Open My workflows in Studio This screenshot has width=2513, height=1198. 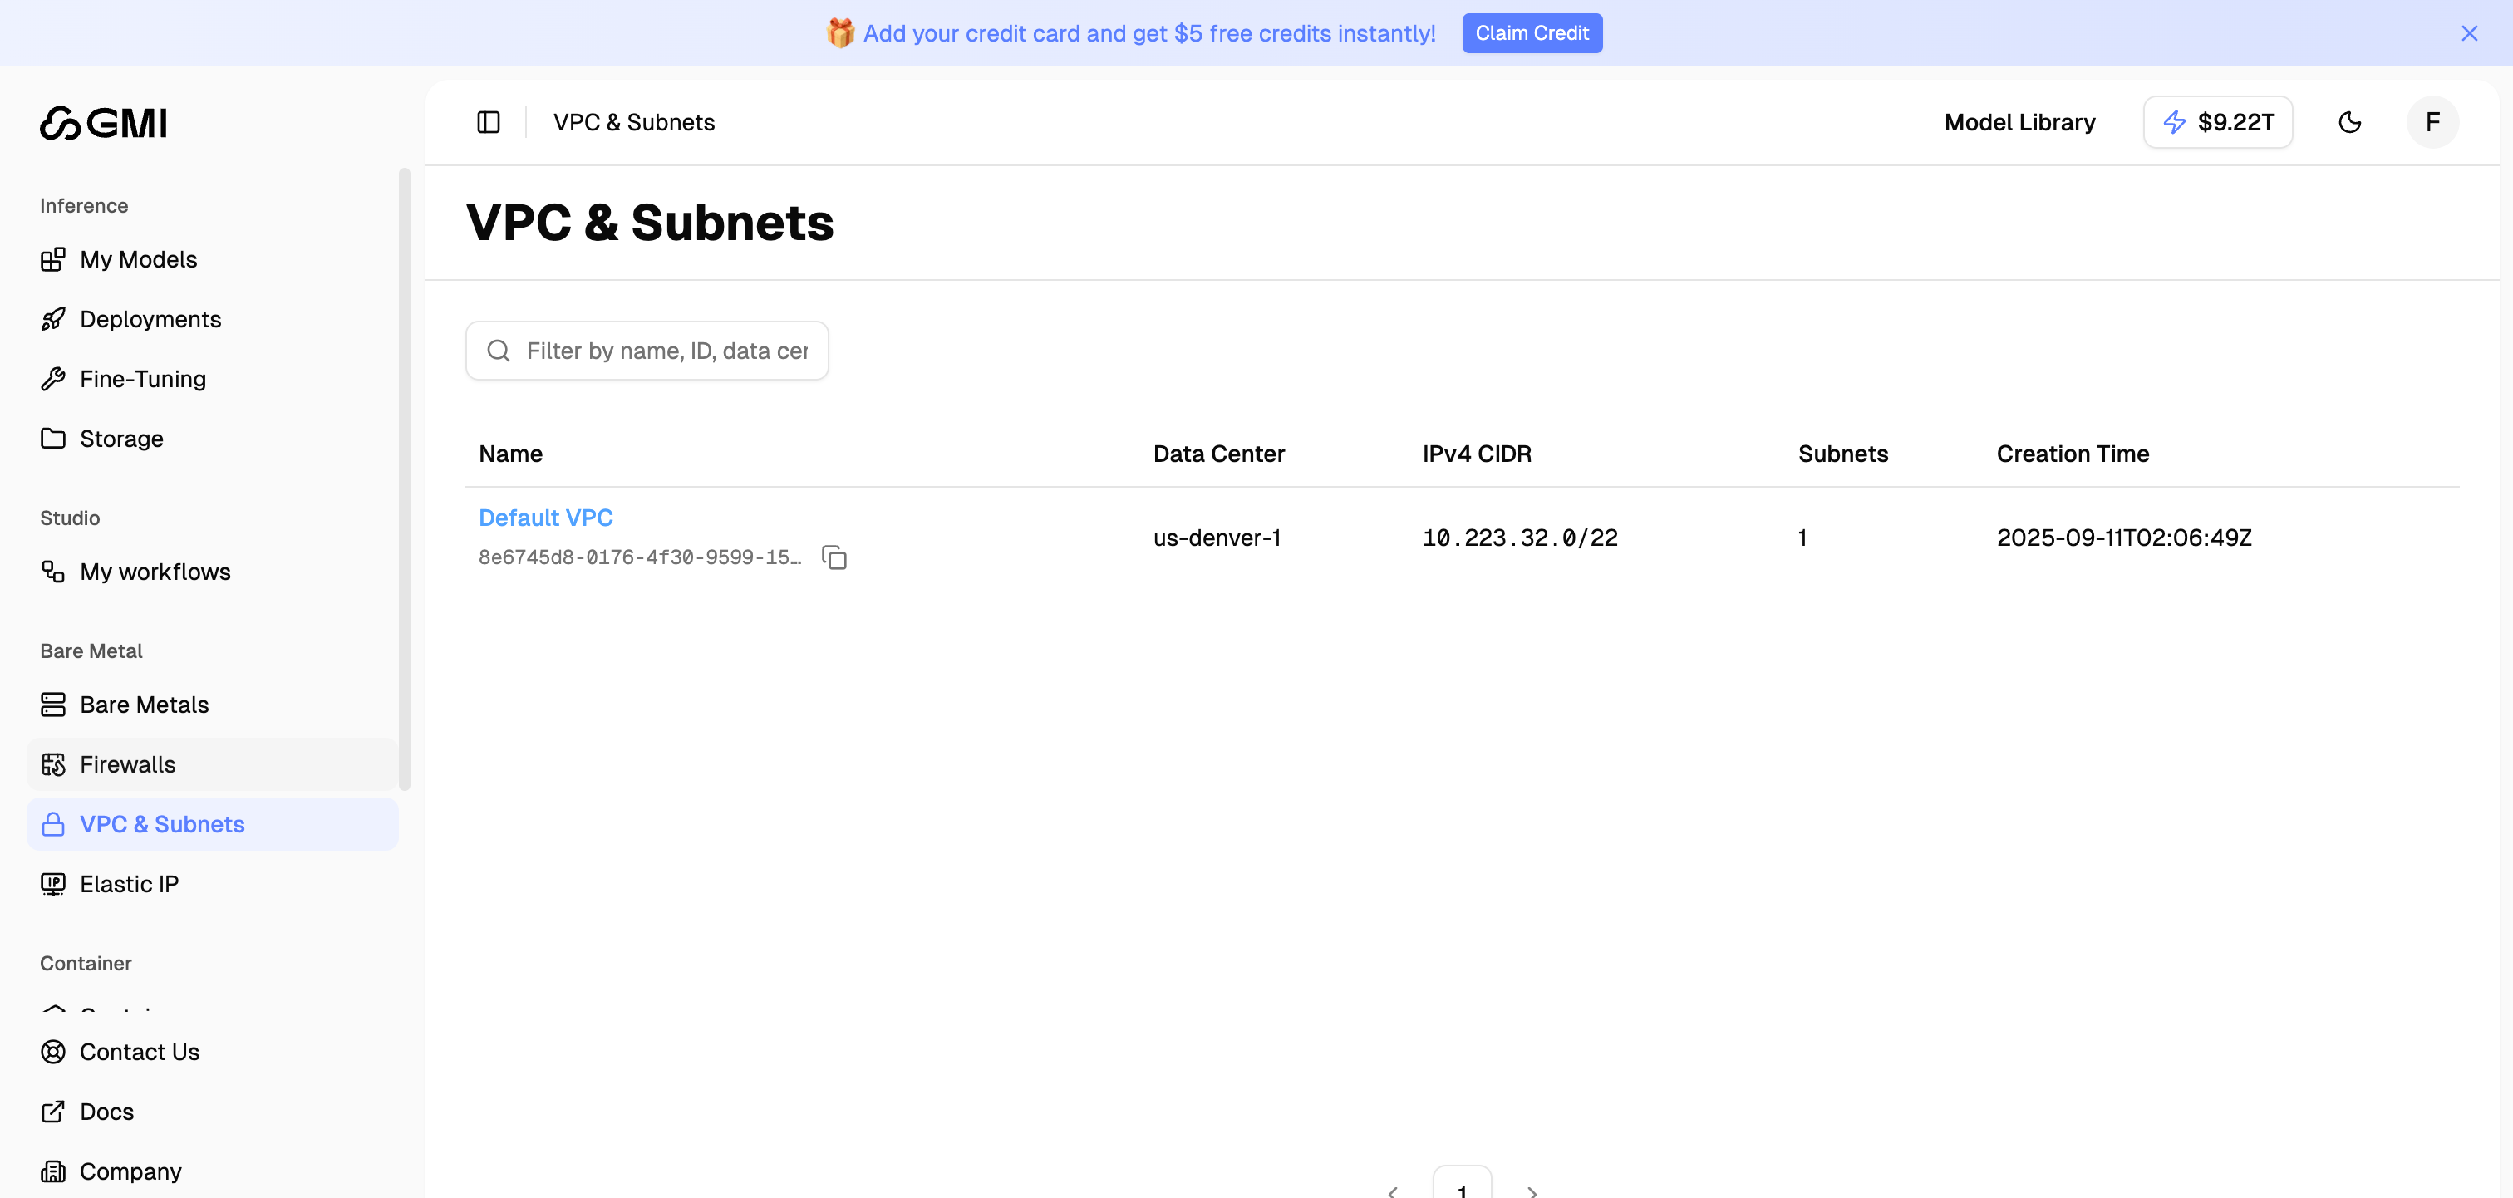click(x=154, y=572)
